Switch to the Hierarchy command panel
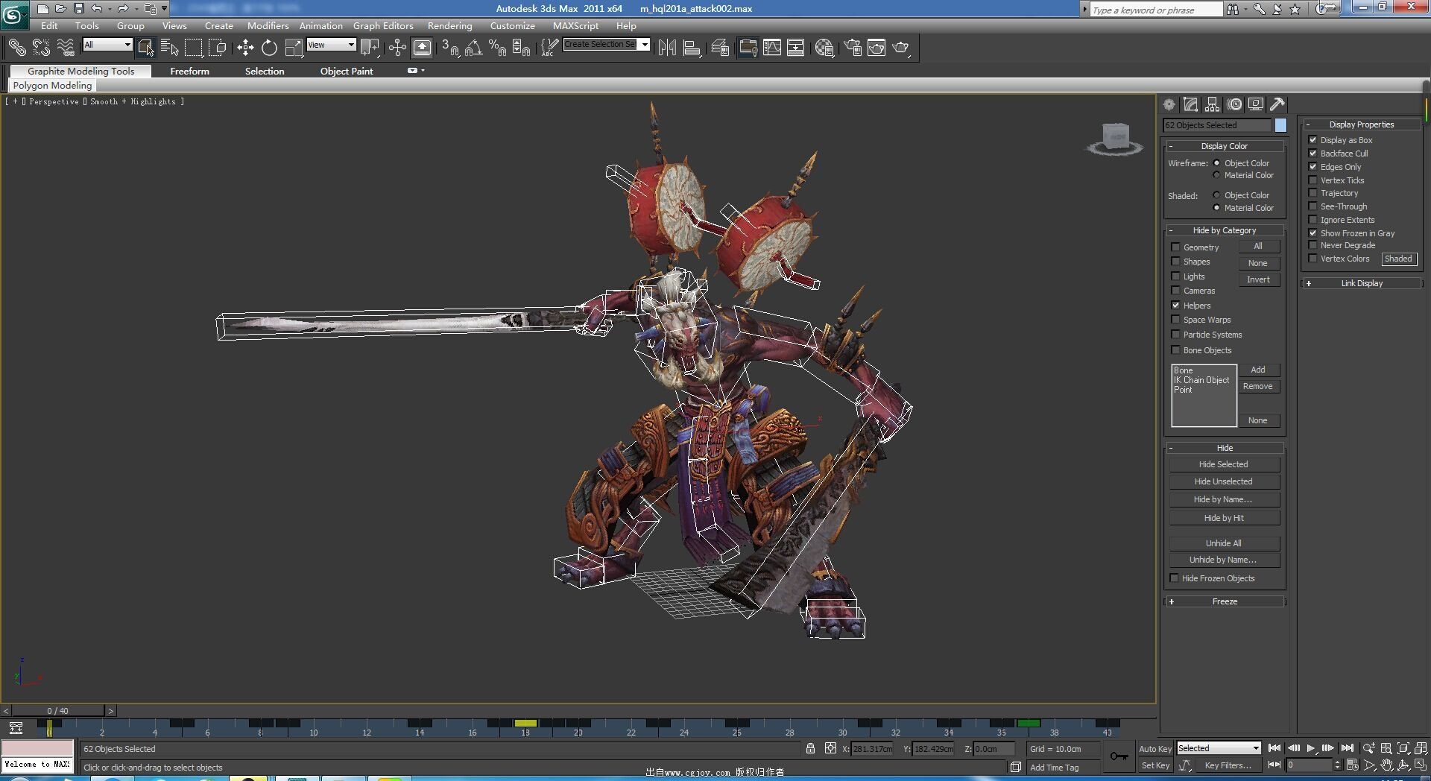 (x=1213, y=104)
